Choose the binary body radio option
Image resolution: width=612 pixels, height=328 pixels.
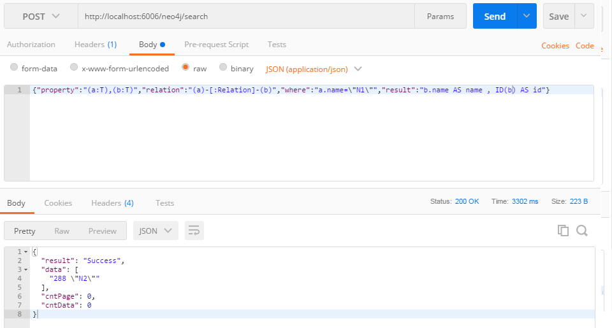coord(223,67)
